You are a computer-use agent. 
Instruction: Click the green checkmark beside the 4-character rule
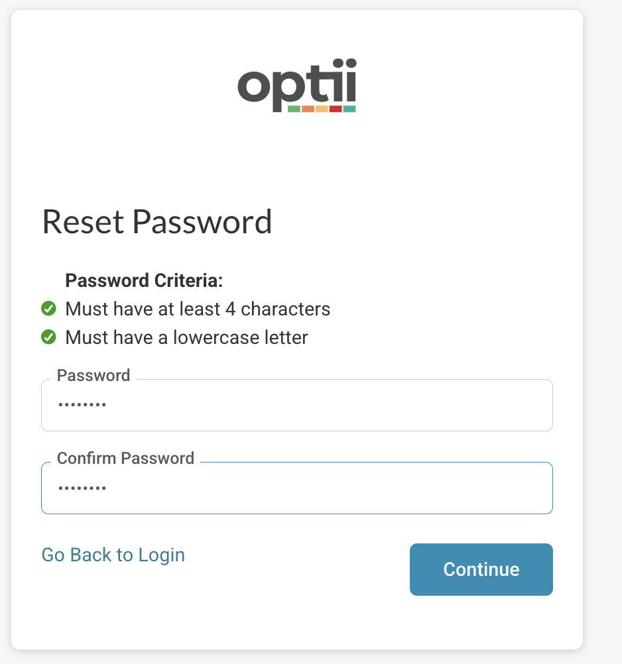[x=49, y=308]
